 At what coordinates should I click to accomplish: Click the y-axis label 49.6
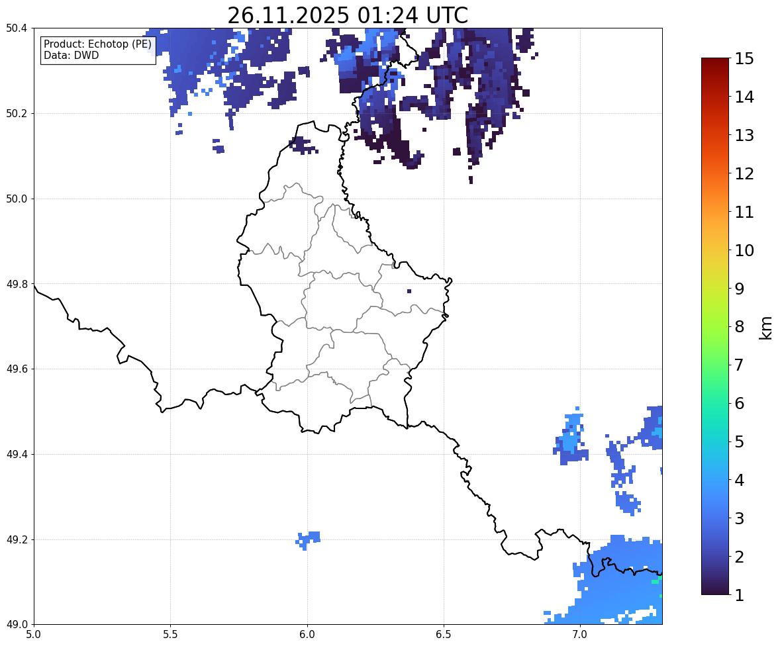17,369
